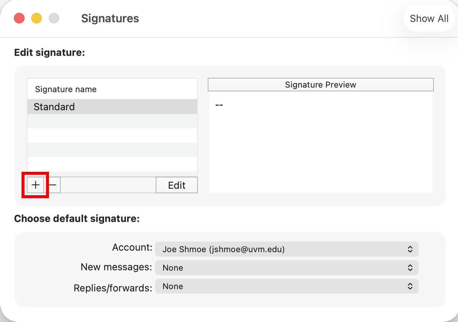This screenshot has height=322, width=458.
Task: Click the Show All button
Action: [429, 18]
